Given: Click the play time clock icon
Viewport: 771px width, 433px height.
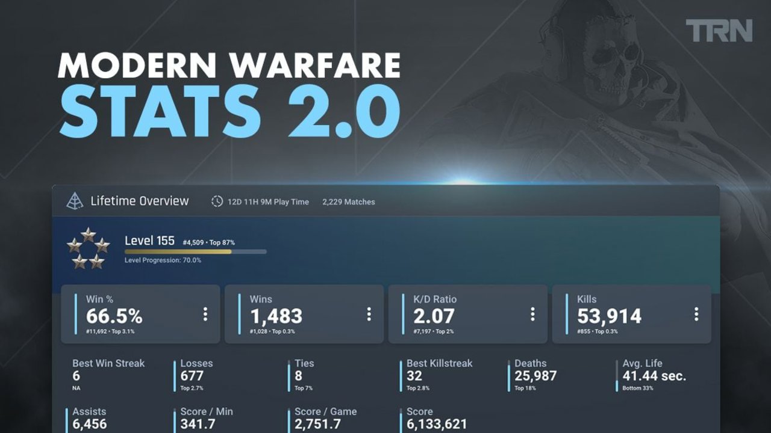Looking at the screenshot, I should click(217, 201).
